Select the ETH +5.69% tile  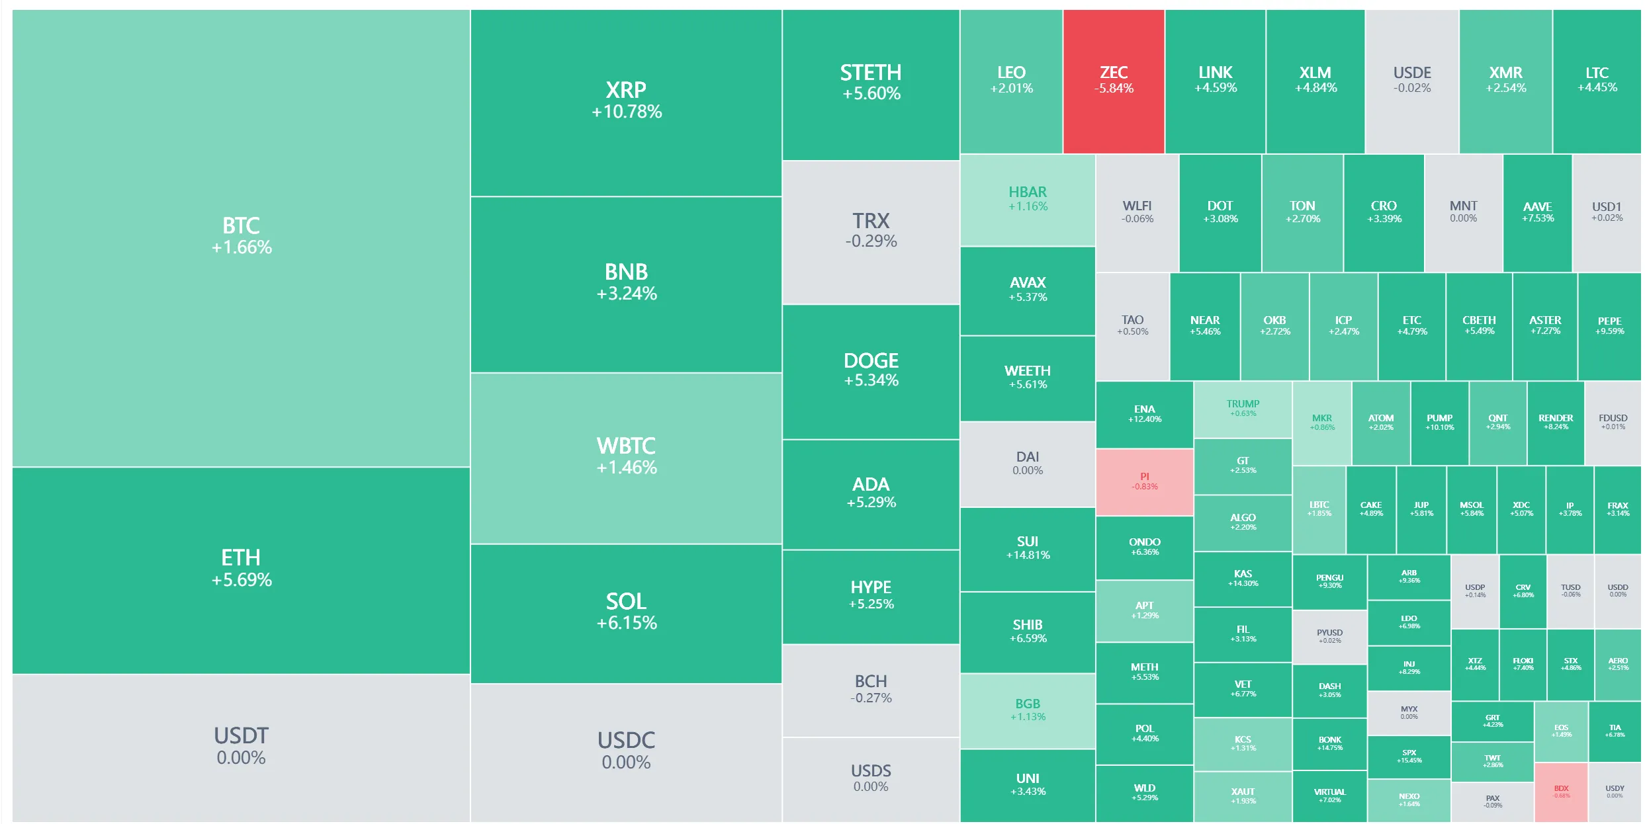tap(241, 569)
